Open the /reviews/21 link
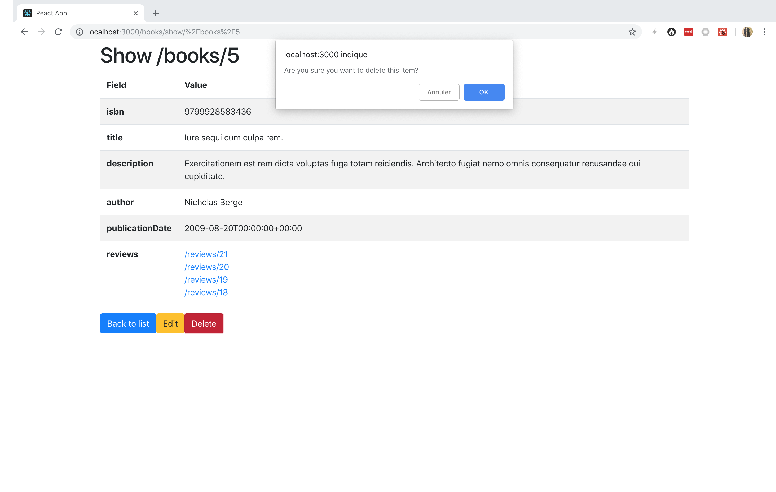Viewport: 776px width, 492px height. point(206,254)
